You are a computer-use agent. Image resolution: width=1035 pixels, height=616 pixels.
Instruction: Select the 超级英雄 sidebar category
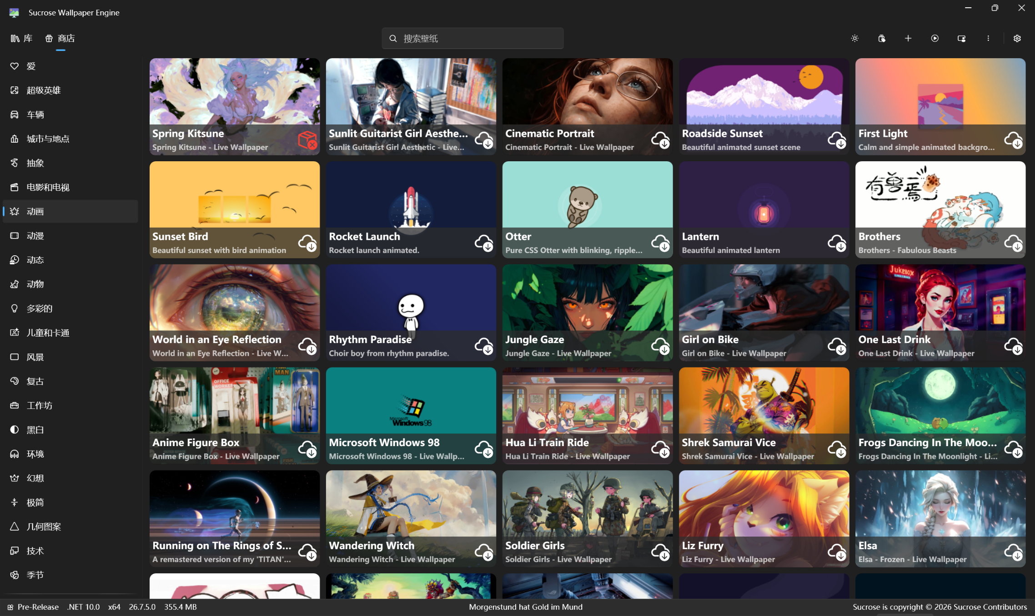pos(70,90)
